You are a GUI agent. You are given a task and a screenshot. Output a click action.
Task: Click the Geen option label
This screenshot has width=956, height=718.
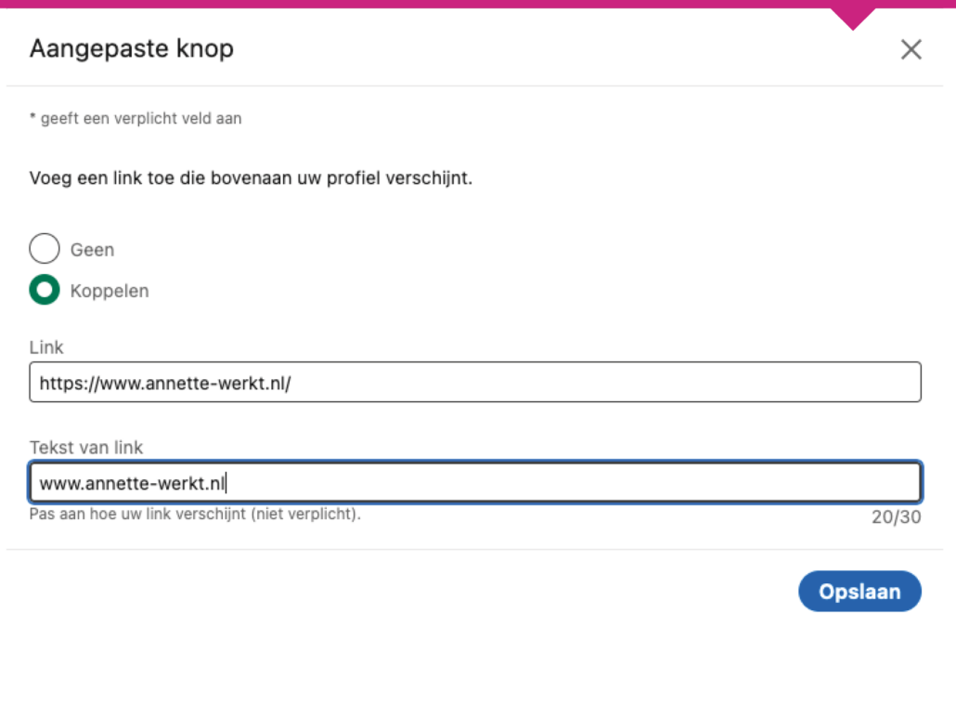[93, 250]
